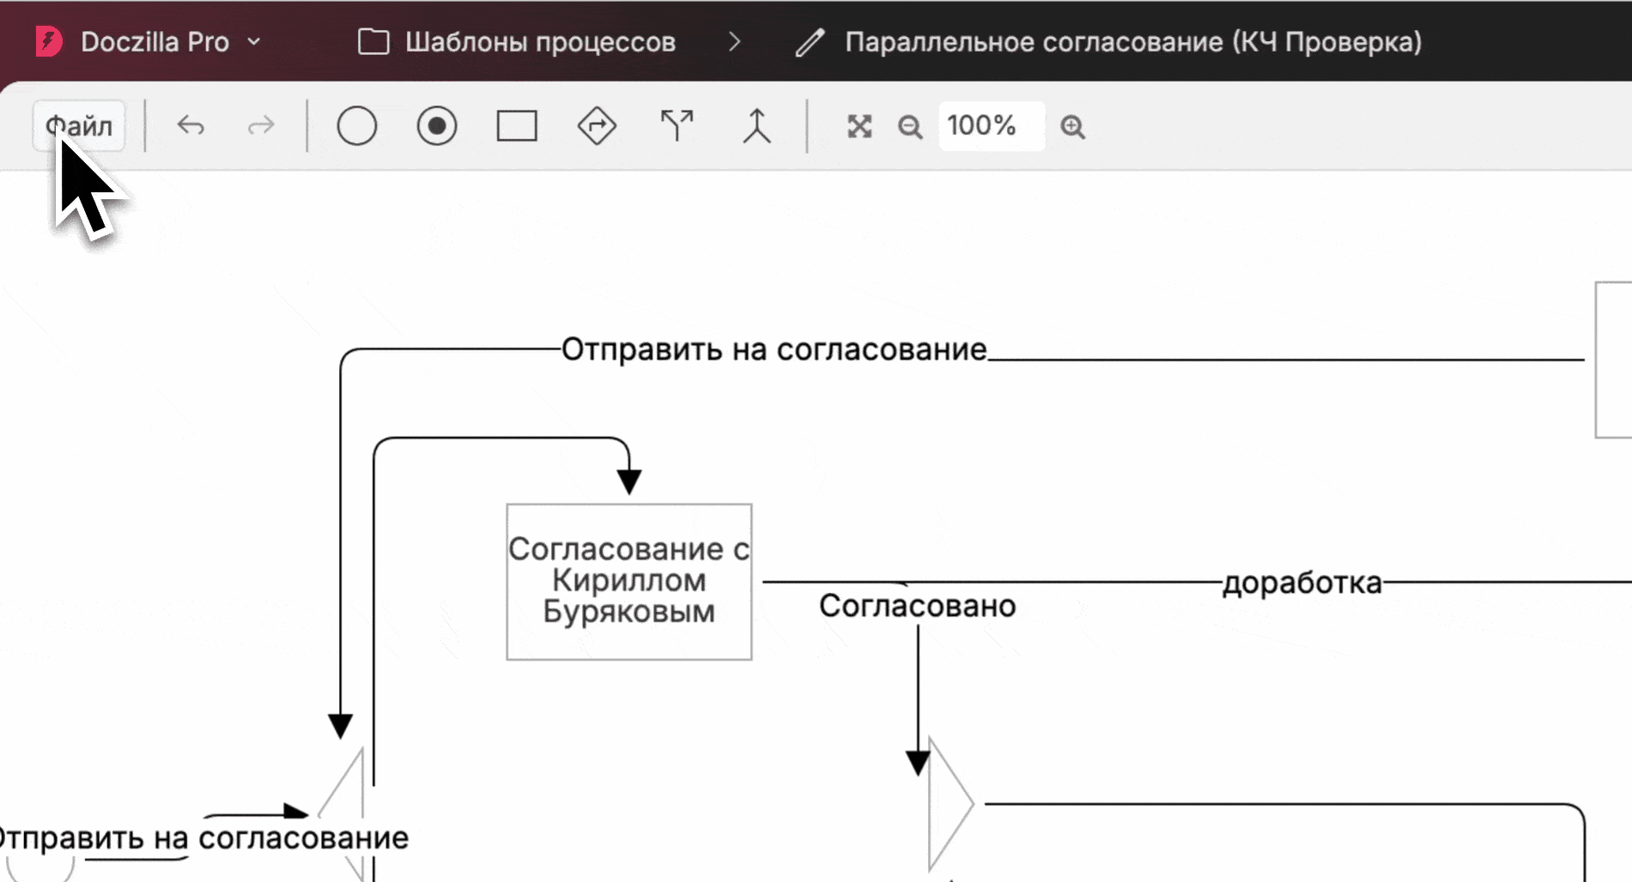
Task: Add a parallel split (fork) element
Action: [x=676, y=126]
